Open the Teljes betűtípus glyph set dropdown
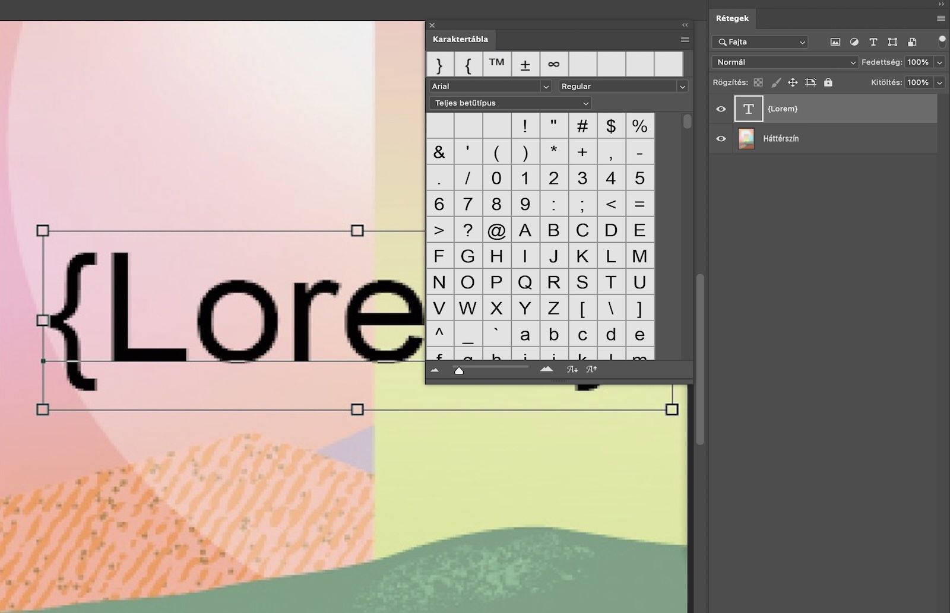The image size is (950, 613). click(x=510, y=103)
